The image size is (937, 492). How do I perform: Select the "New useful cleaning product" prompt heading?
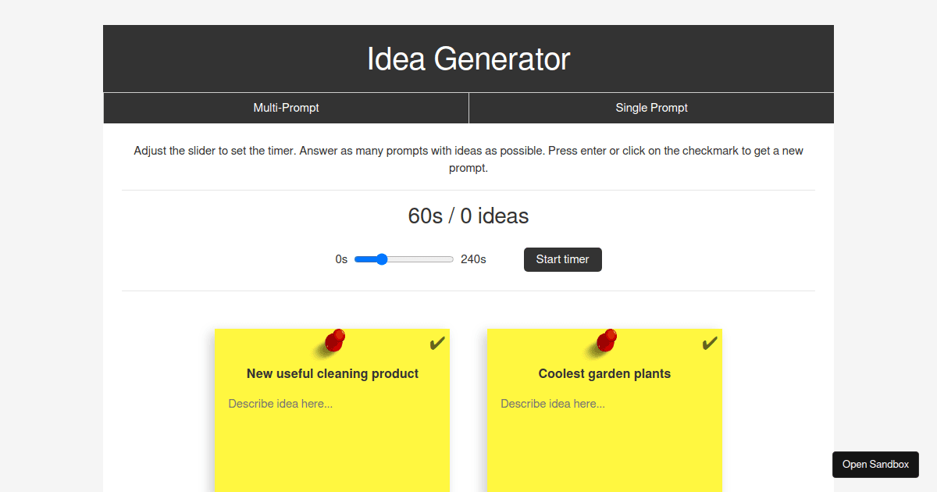coord(333,373)
